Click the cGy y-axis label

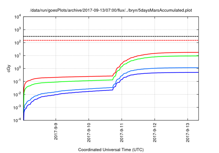9,68
